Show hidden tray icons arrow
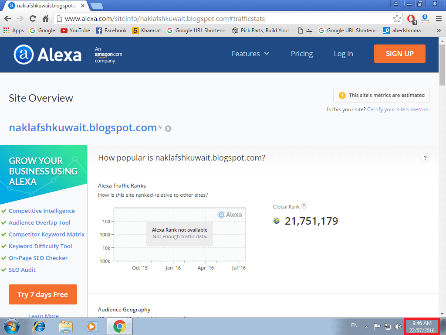 [x=367, y=327]
